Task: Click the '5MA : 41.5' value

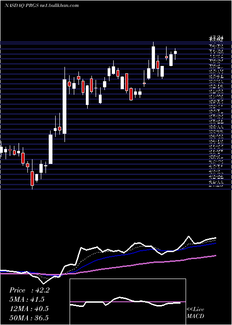Action: [27, 299]
